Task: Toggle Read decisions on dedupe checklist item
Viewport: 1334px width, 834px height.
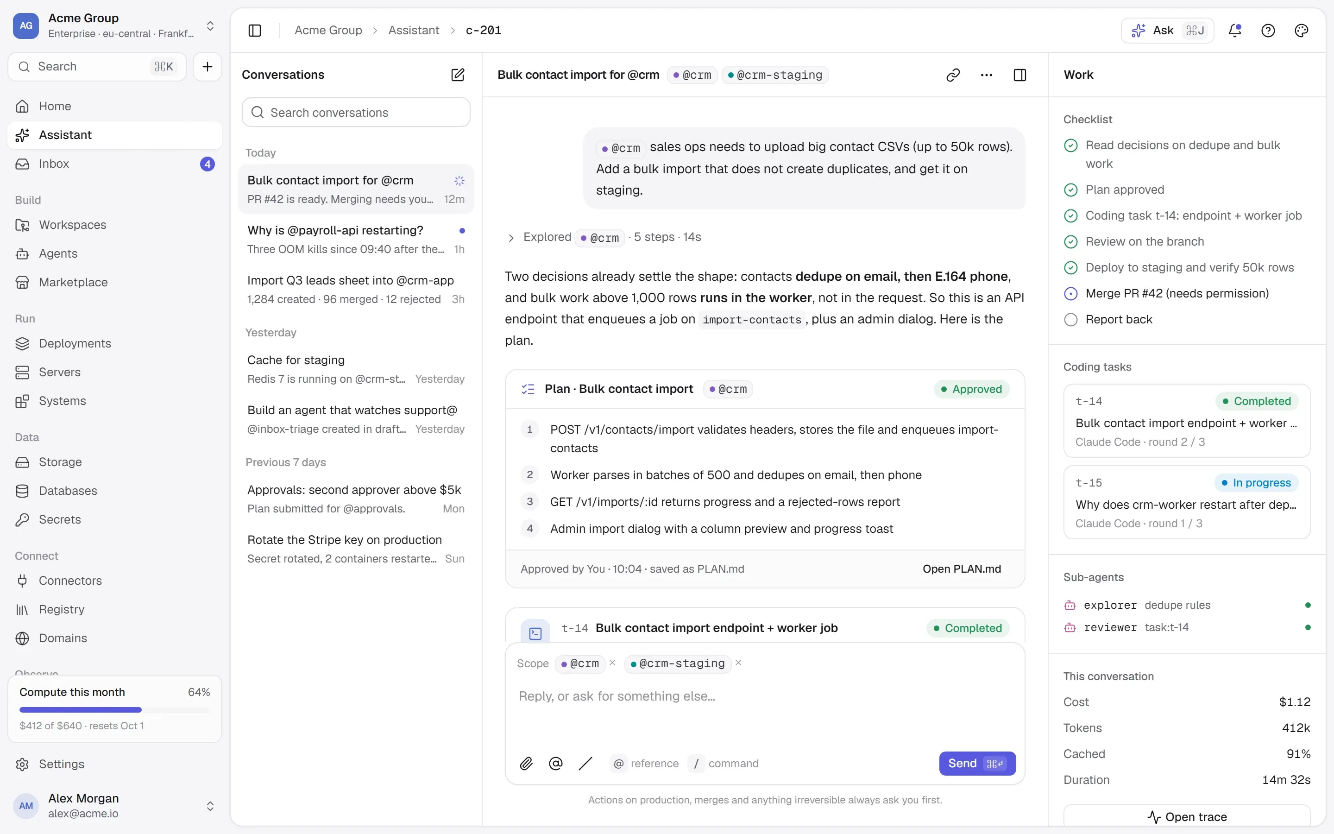Action: [1070, 145]
